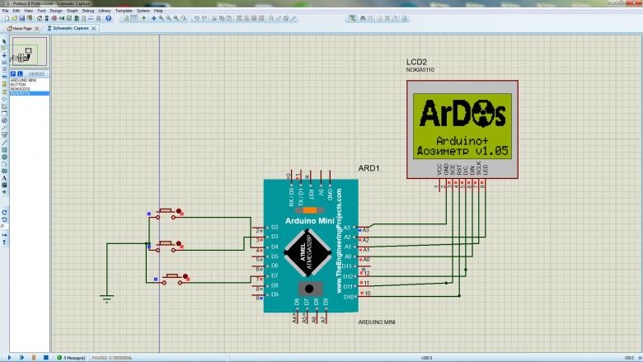Toggle the grid display icon
This screenshot has height=362, width=643.
pos(134,18)
